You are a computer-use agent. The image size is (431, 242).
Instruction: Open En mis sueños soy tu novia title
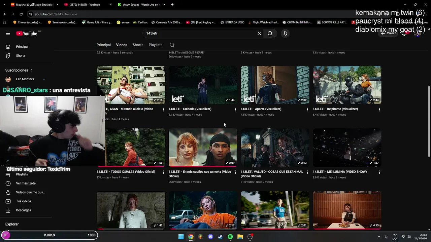point(200,174)
